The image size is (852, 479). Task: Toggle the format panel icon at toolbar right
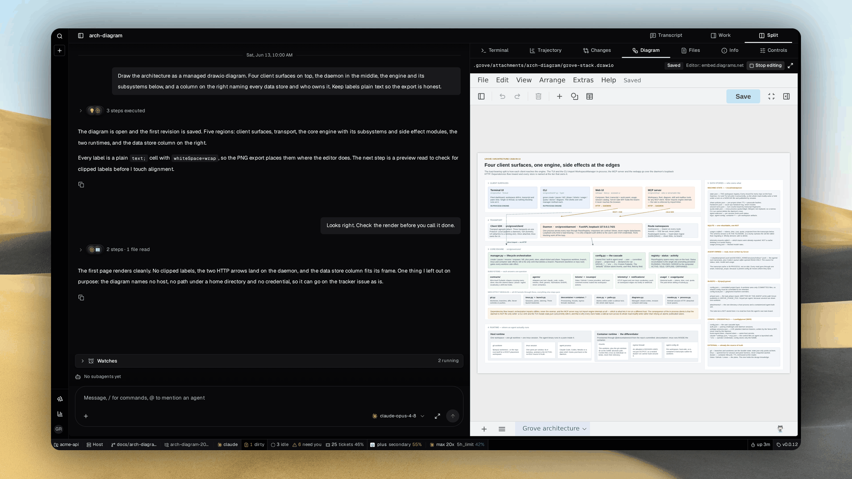786,96
